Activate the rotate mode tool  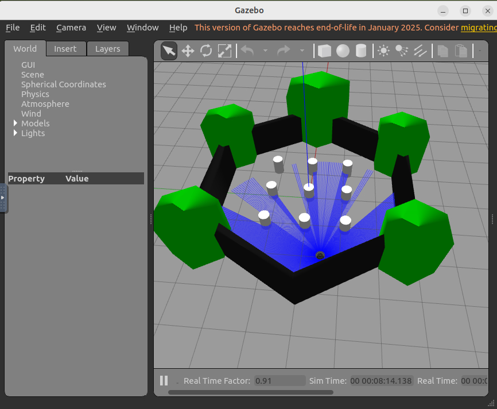point(206,51)
